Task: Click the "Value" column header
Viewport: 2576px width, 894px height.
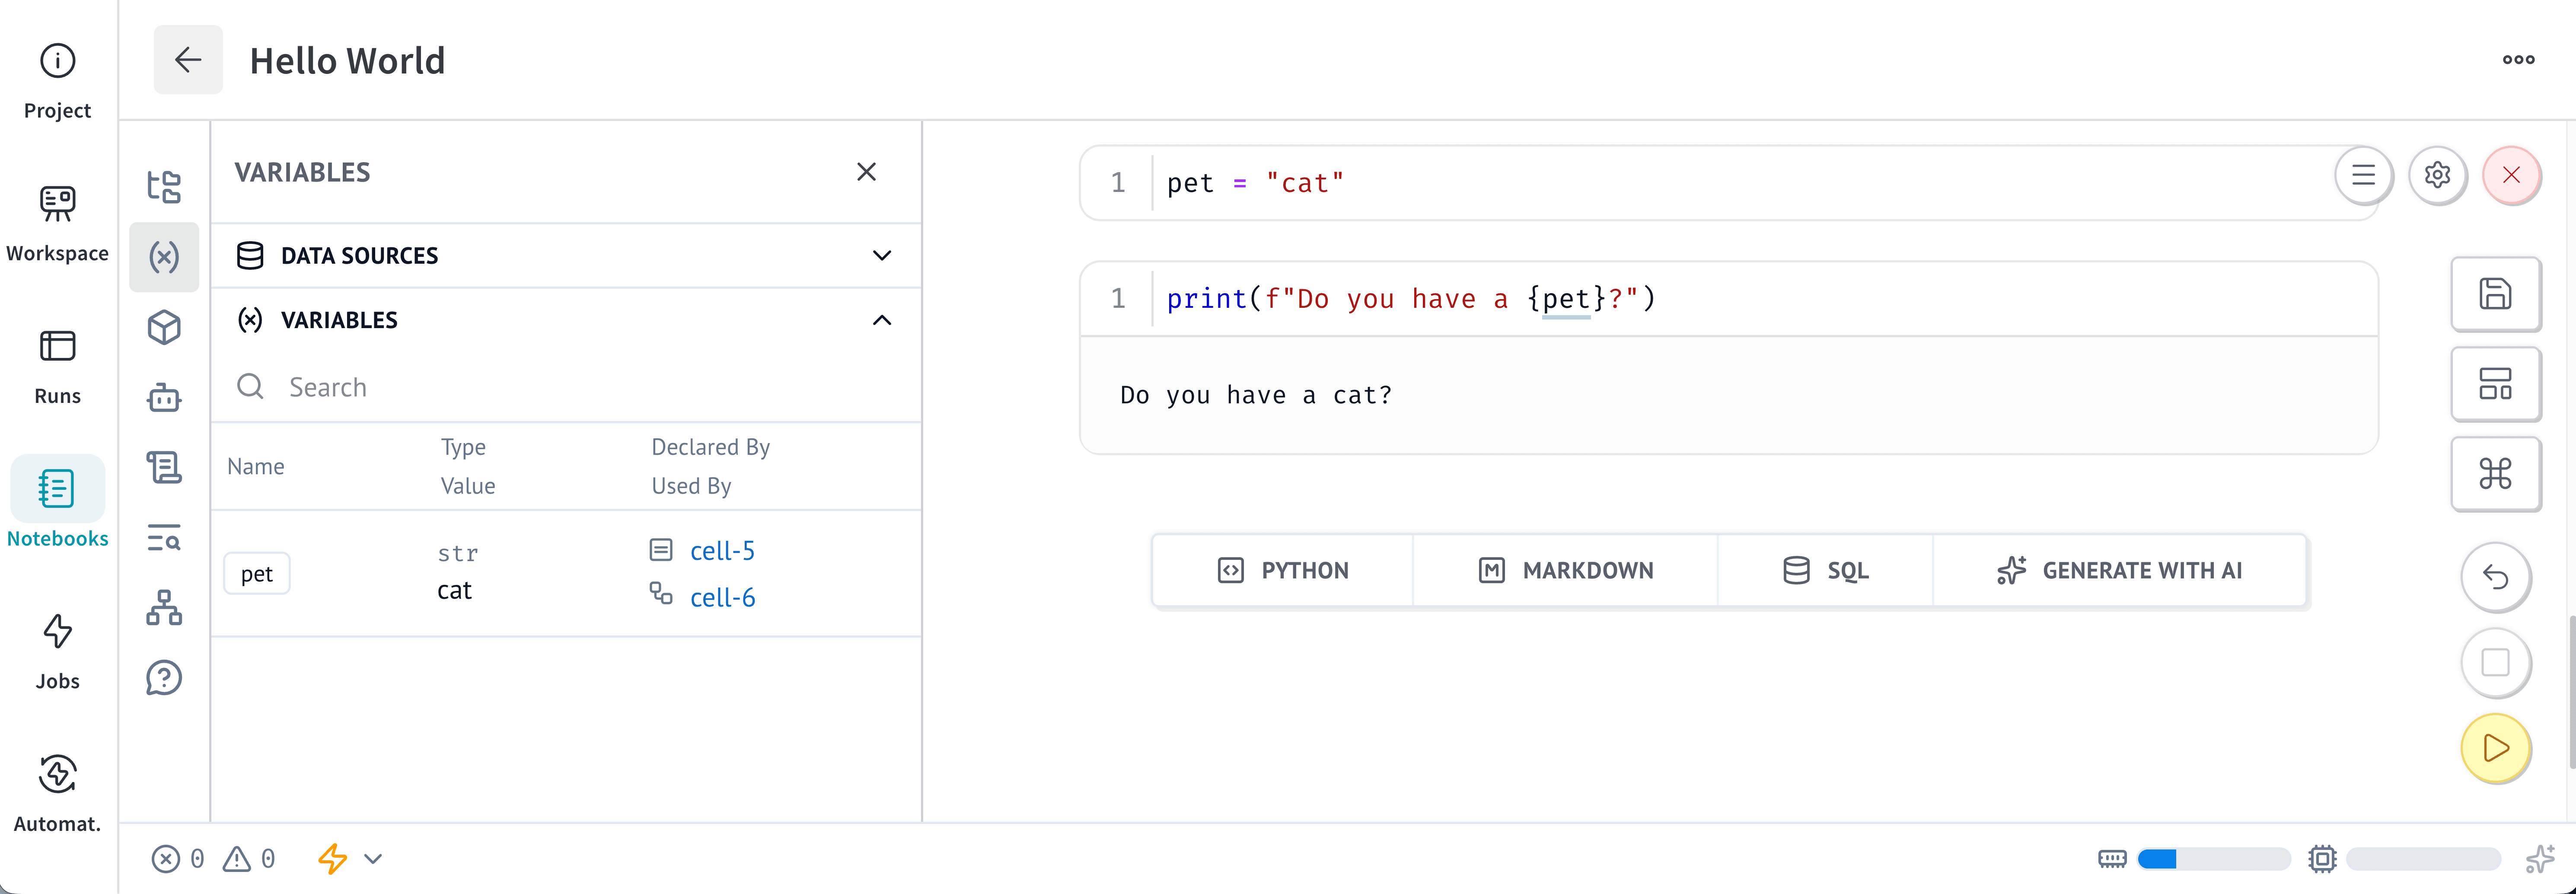Action: coord(468,486)
